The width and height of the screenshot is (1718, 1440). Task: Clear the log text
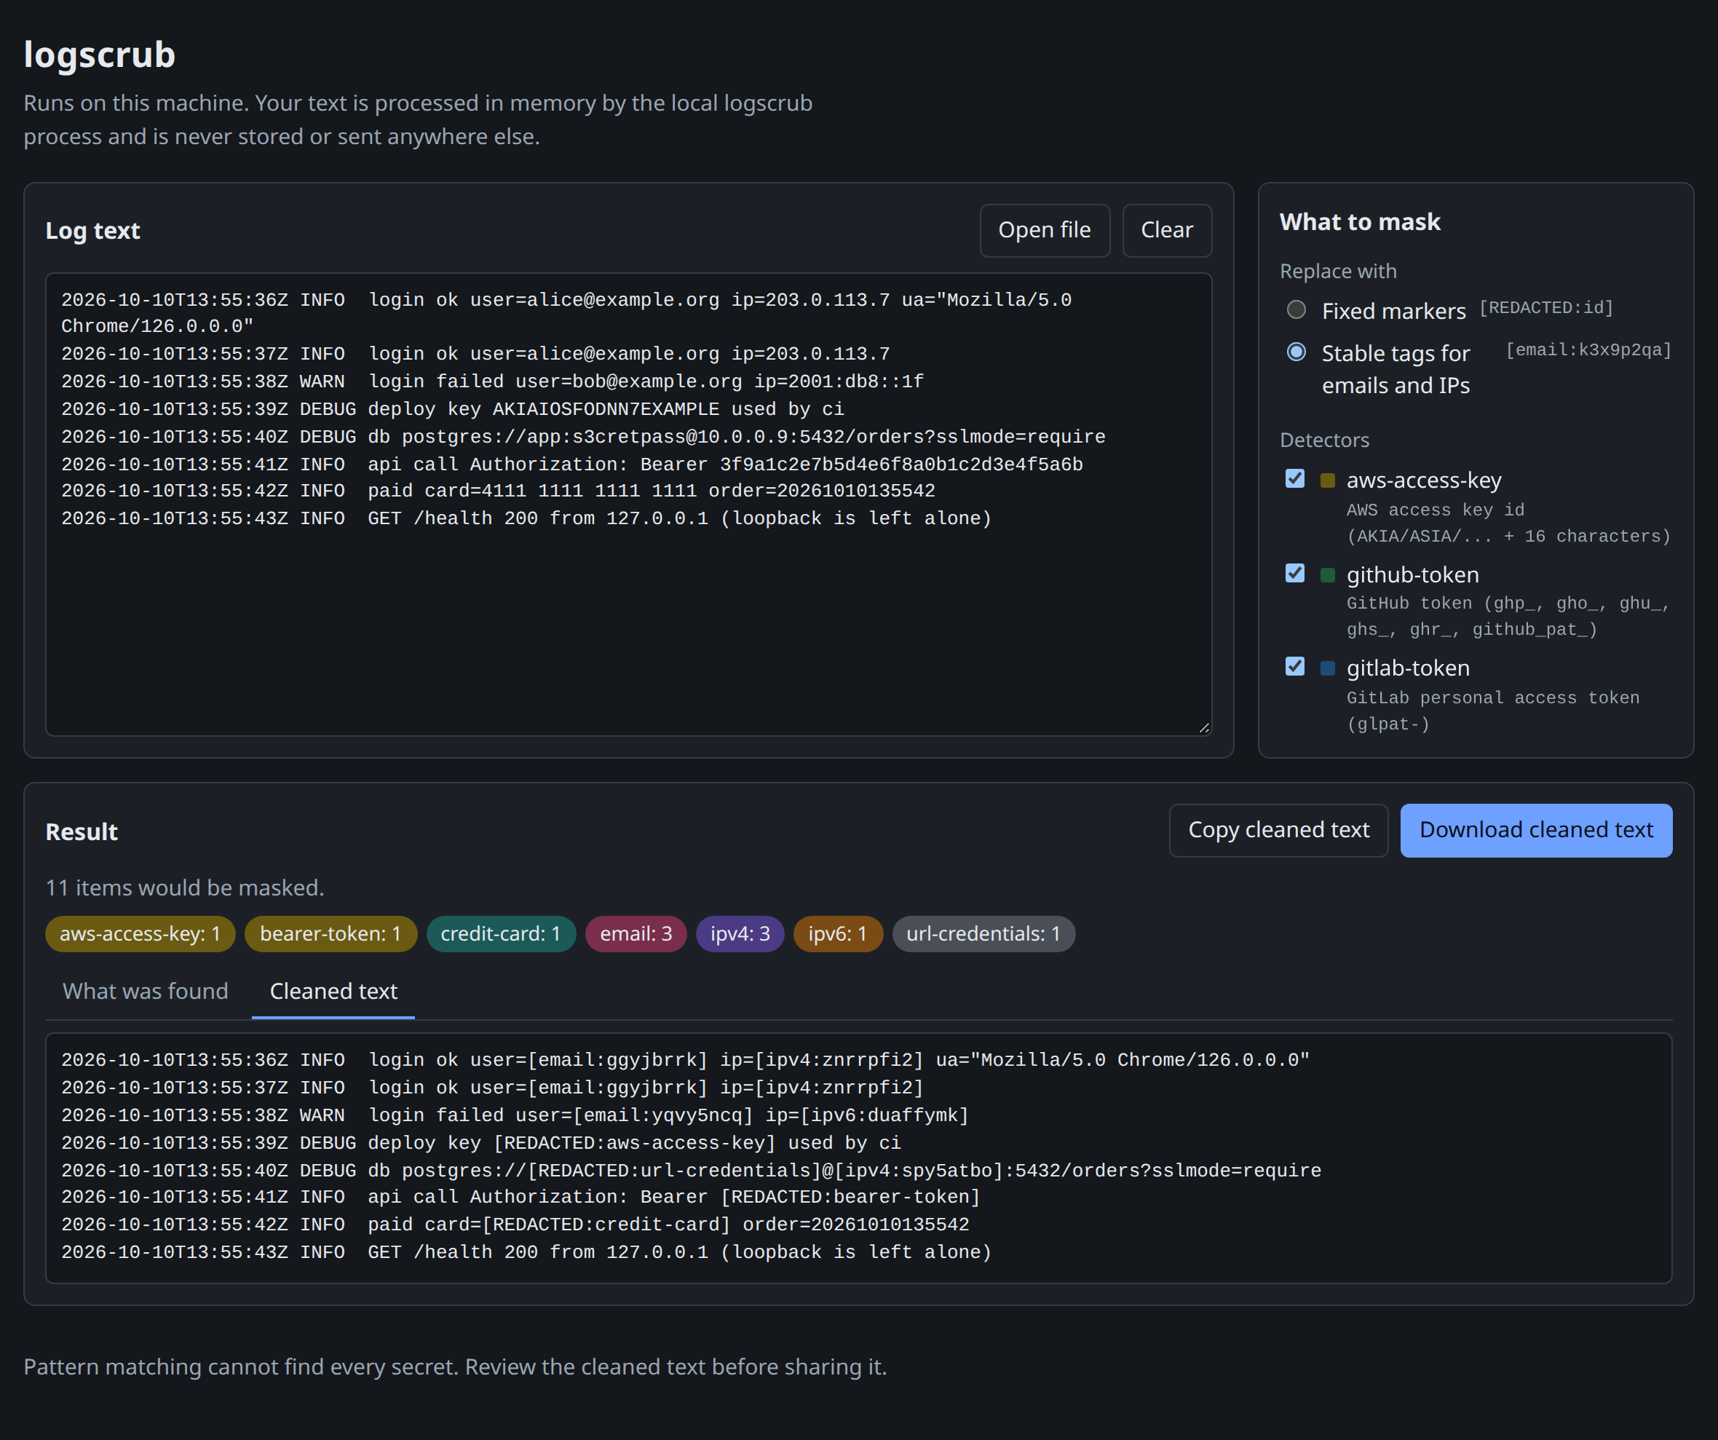[x=1167, y=231]
